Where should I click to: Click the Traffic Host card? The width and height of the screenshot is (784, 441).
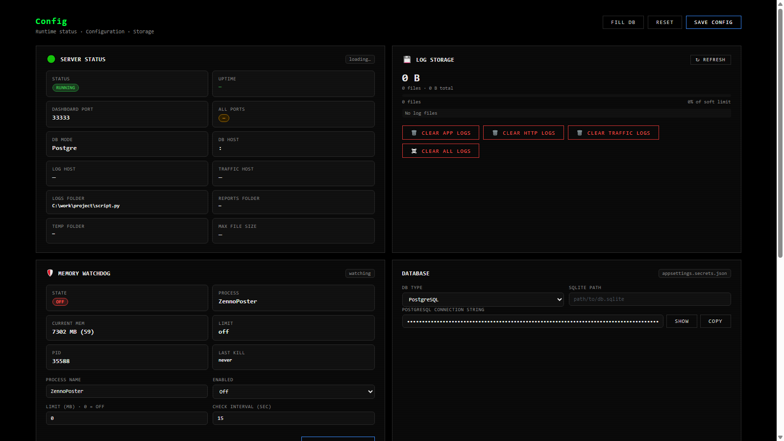click(294, 173)
